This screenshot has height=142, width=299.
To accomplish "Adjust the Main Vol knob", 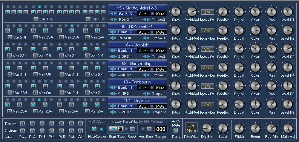I will click(x=288, y=129).
